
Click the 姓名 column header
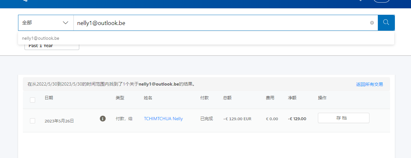[x=148, y=98]
